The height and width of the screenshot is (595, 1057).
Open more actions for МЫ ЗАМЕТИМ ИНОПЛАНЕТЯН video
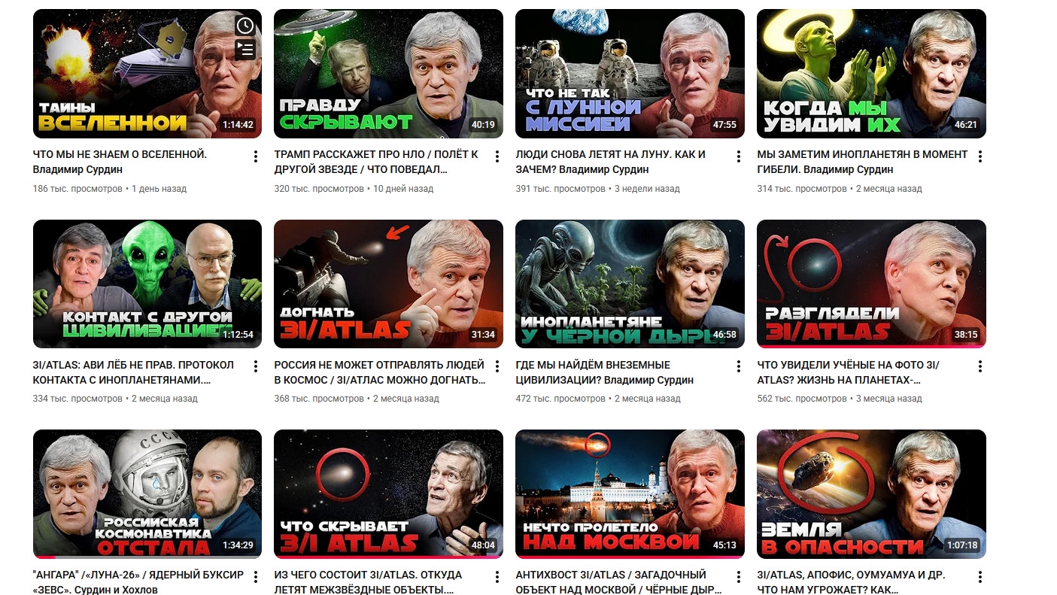(x=980, y=156)
